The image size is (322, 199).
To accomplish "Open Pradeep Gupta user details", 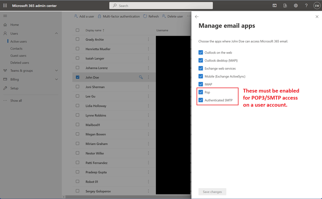I will click(96, 172).
